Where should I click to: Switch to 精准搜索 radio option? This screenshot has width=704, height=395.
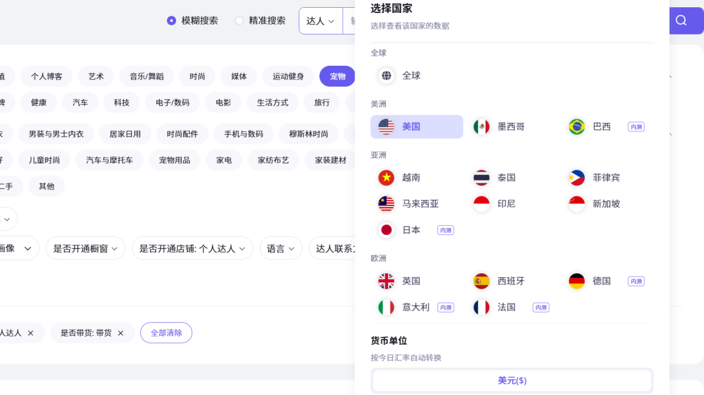(239, 21)
